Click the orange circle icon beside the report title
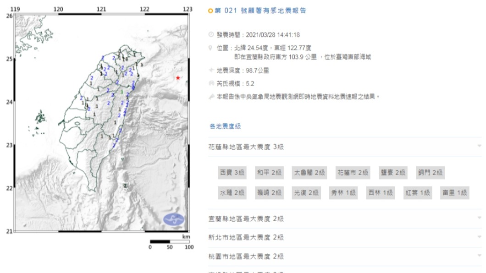 point(210,11)
